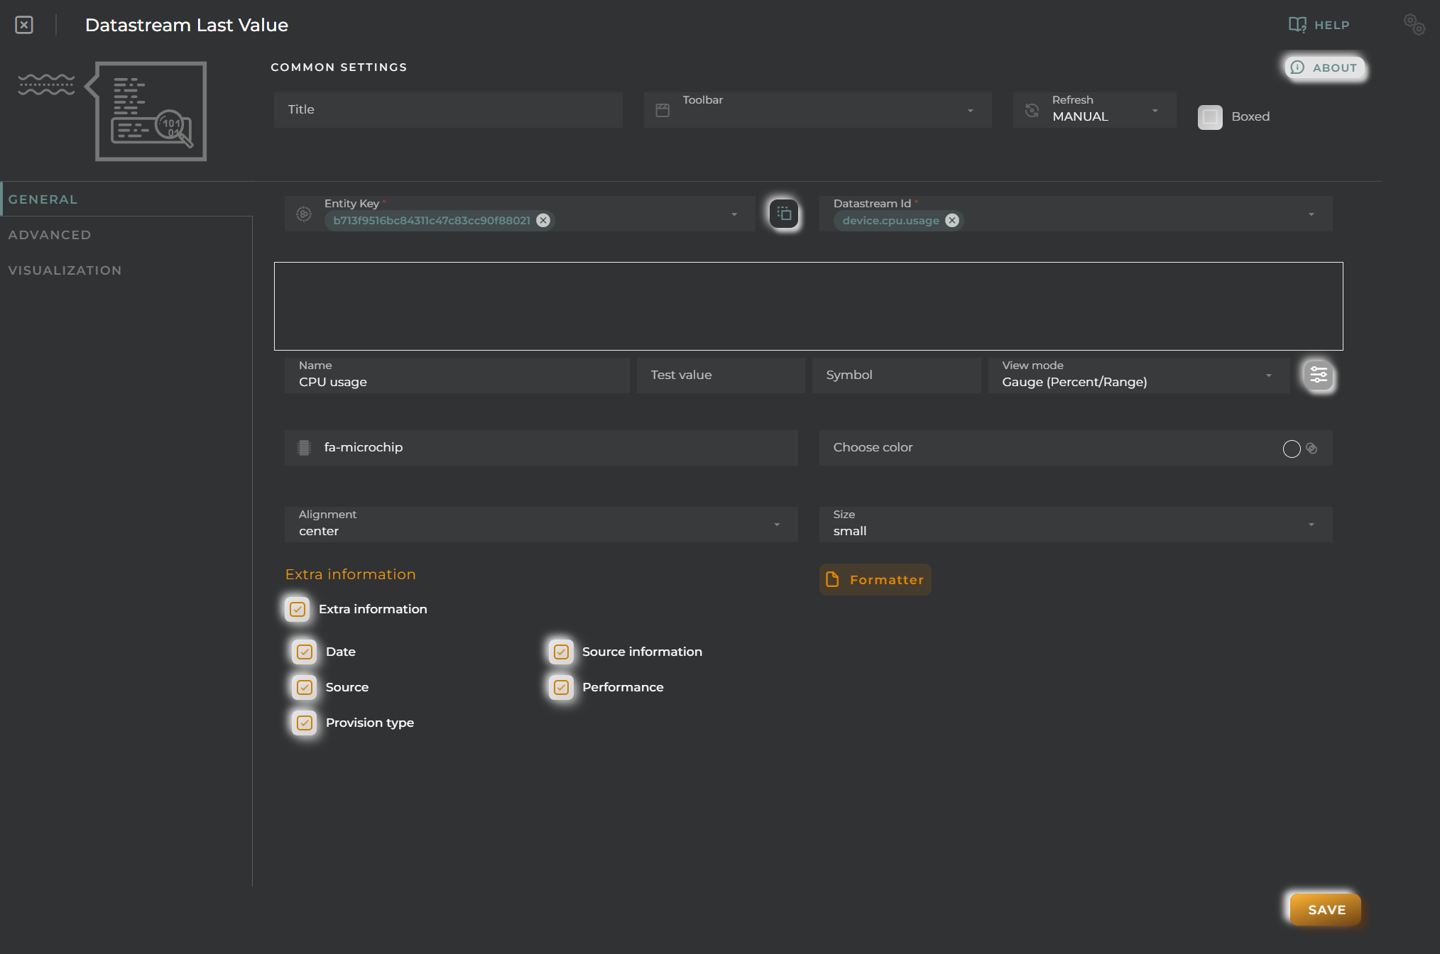Click the Datastream widget thumbnail image
1440x954 pixels.
pyautogui.click(x=146, y=111)
